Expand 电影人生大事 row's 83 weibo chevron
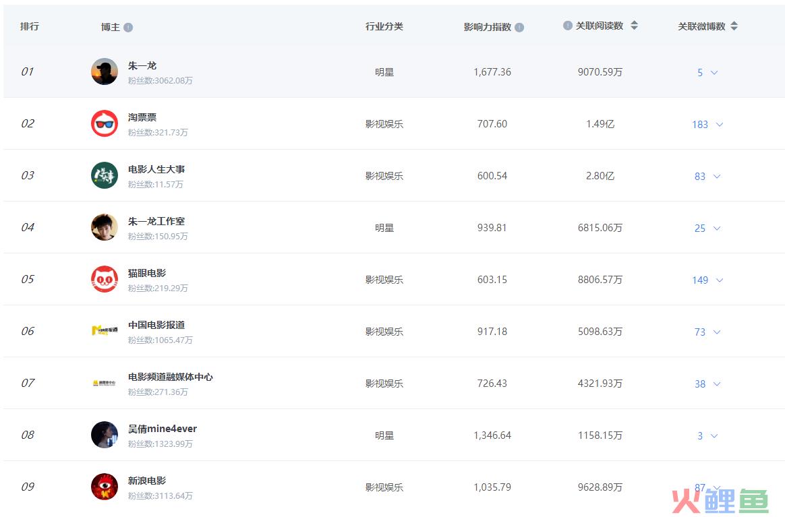 pos(717,176)
